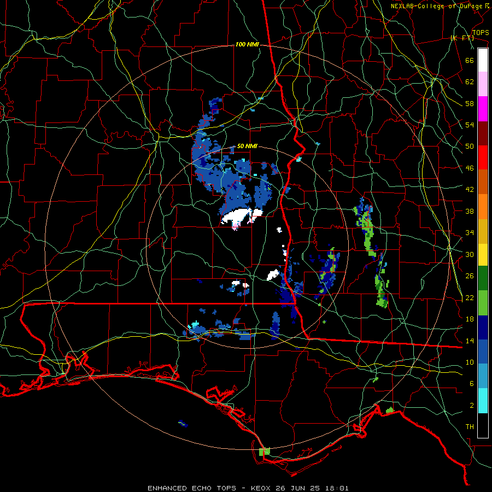Click the '50 NMI' range ring label

(x=247, y=146)
